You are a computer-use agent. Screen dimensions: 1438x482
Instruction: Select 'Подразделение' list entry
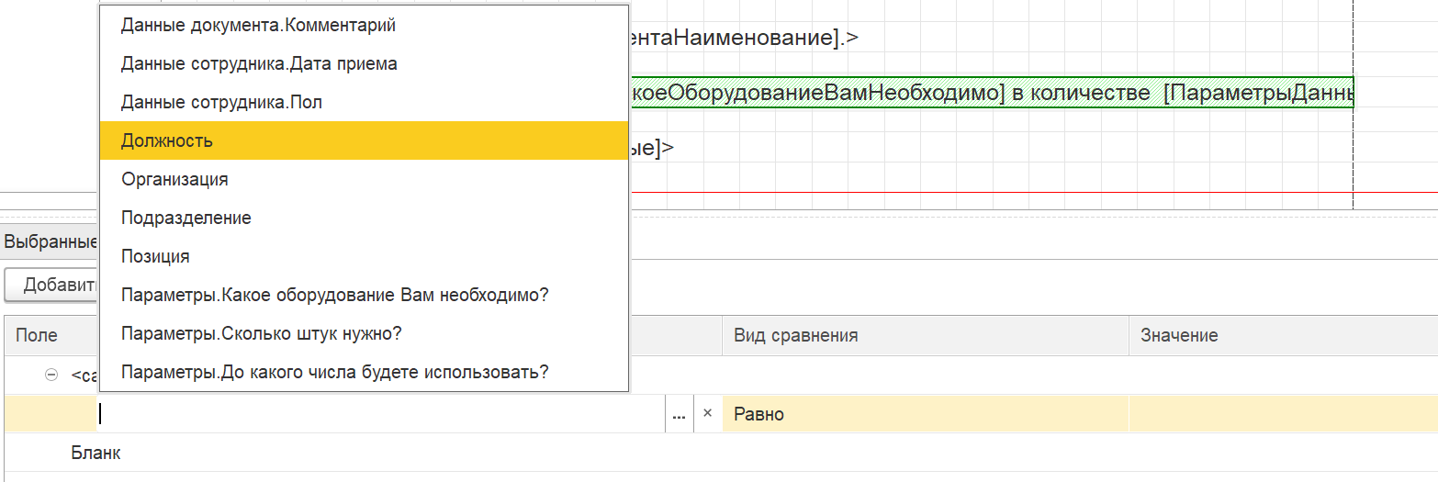186,219
